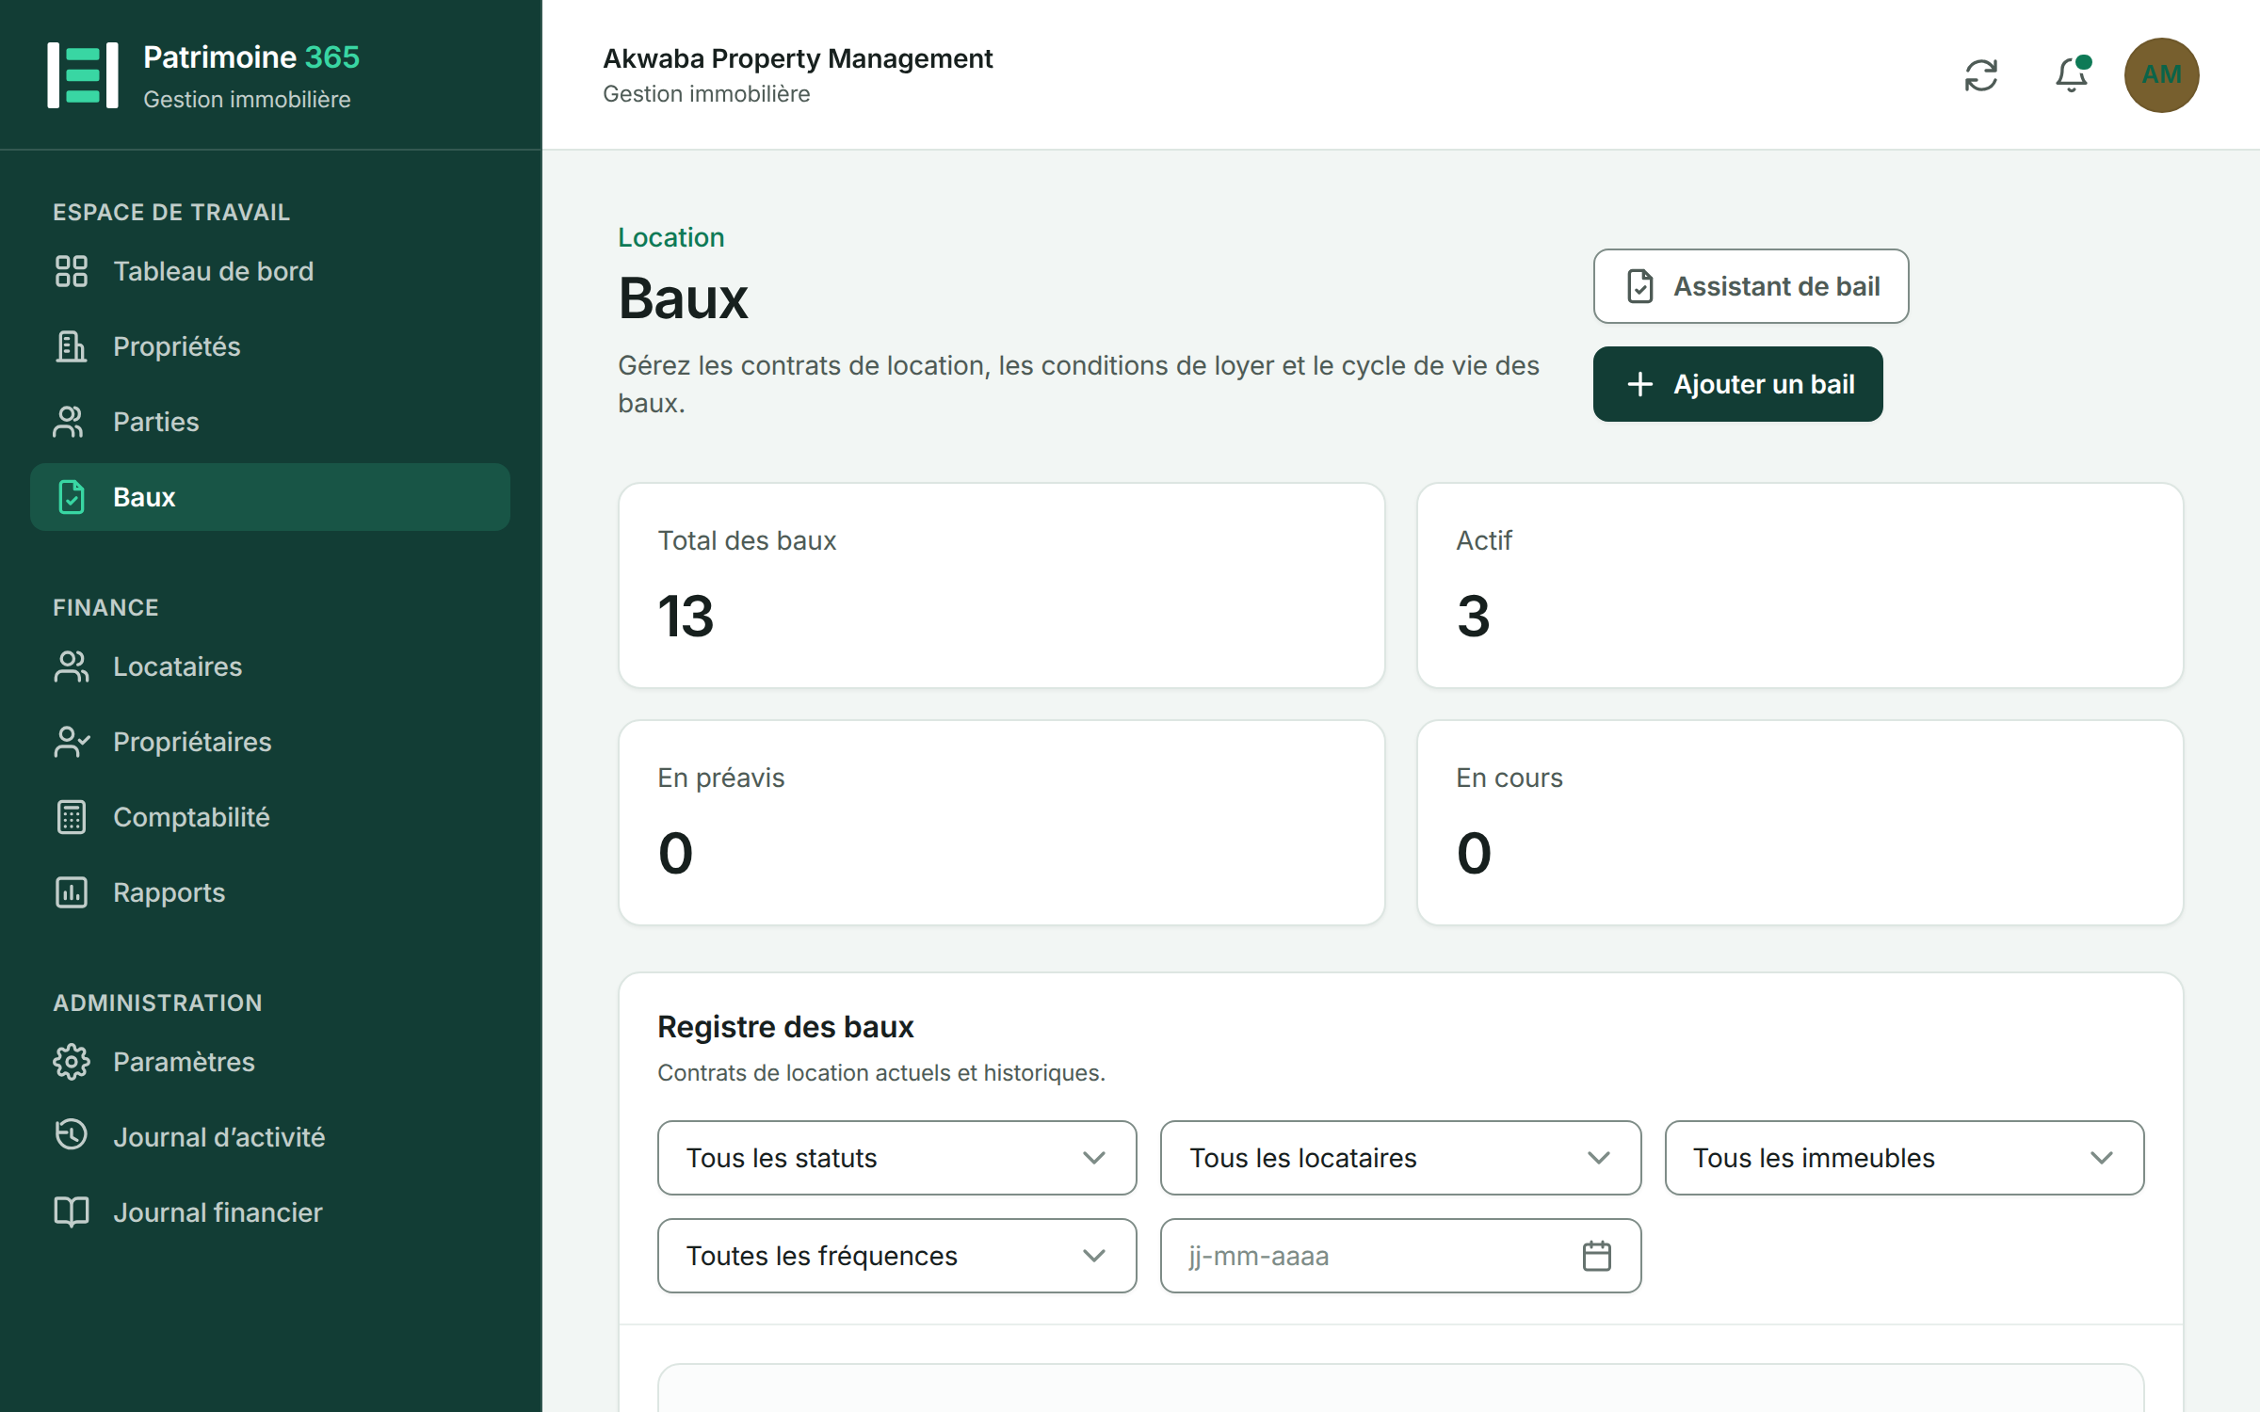Expand the Tous les immeubles filter
Screen dimensions: 2260x1412
(x=1904, y=1158)
